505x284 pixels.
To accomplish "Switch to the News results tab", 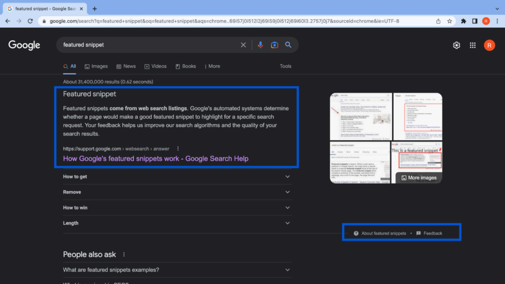I will [x=126, y=66].
